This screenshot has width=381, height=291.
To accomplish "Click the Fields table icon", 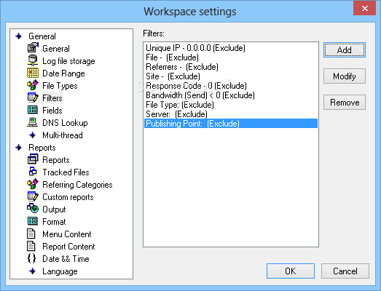I will coord(33,110).
